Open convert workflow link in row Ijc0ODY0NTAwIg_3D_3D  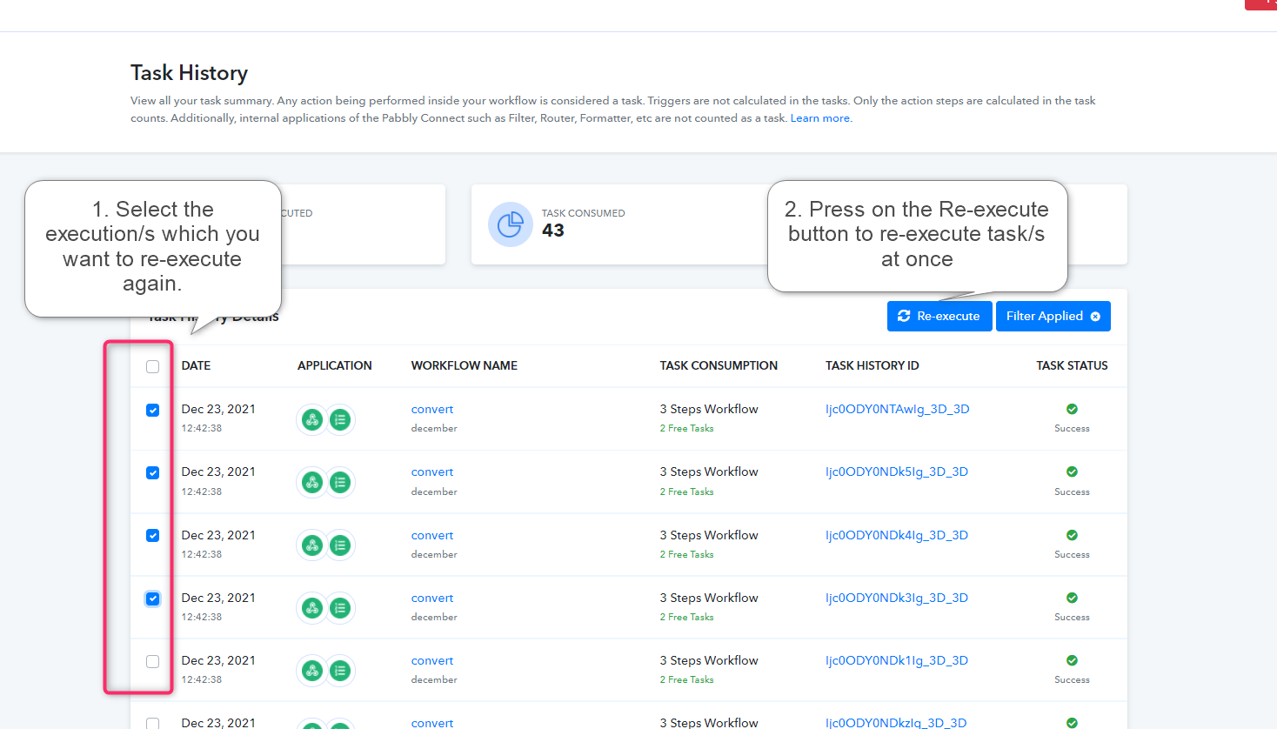click(x=432, y=409)
